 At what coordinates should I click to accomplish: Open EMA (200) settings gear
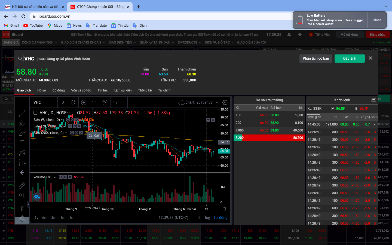tap(77, 133)
